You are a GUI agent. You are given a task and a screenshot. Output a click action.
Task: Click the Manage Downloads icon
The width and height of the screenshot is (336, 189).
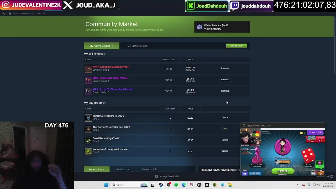click(x=156, y=176)
